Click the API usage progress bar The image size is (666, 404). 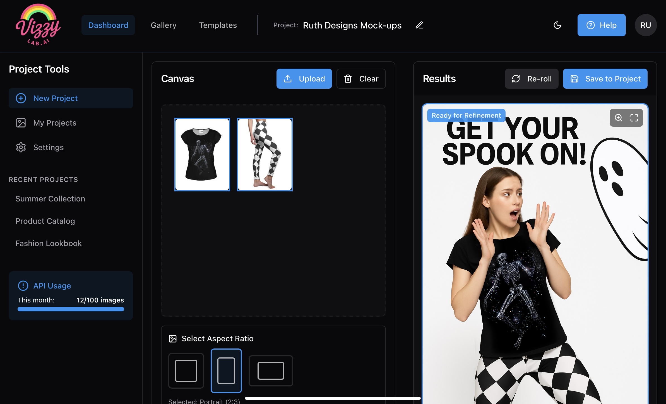(x=71, y=309)
